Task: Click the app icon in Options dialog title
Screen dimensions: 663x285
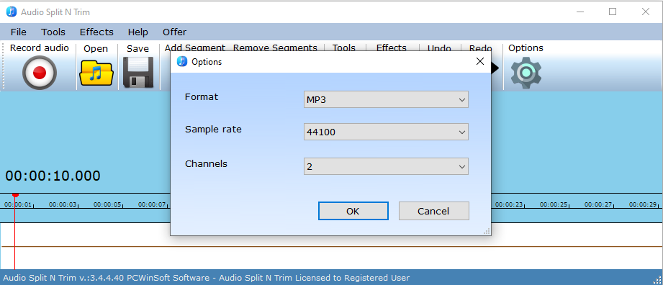Action: pos(182,62)
